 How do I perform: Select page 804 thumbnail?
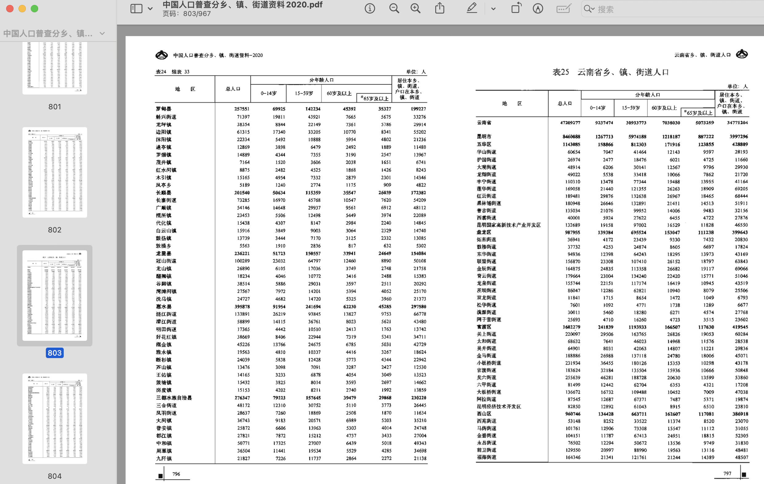coord(54,418)
